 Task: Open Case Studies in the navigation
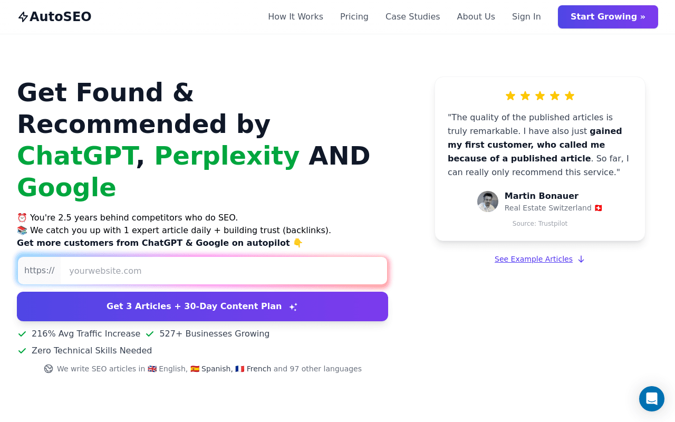point(413,17)
